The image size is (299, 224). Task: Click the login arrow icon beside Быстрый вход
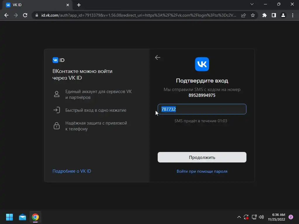click(57, 110)
